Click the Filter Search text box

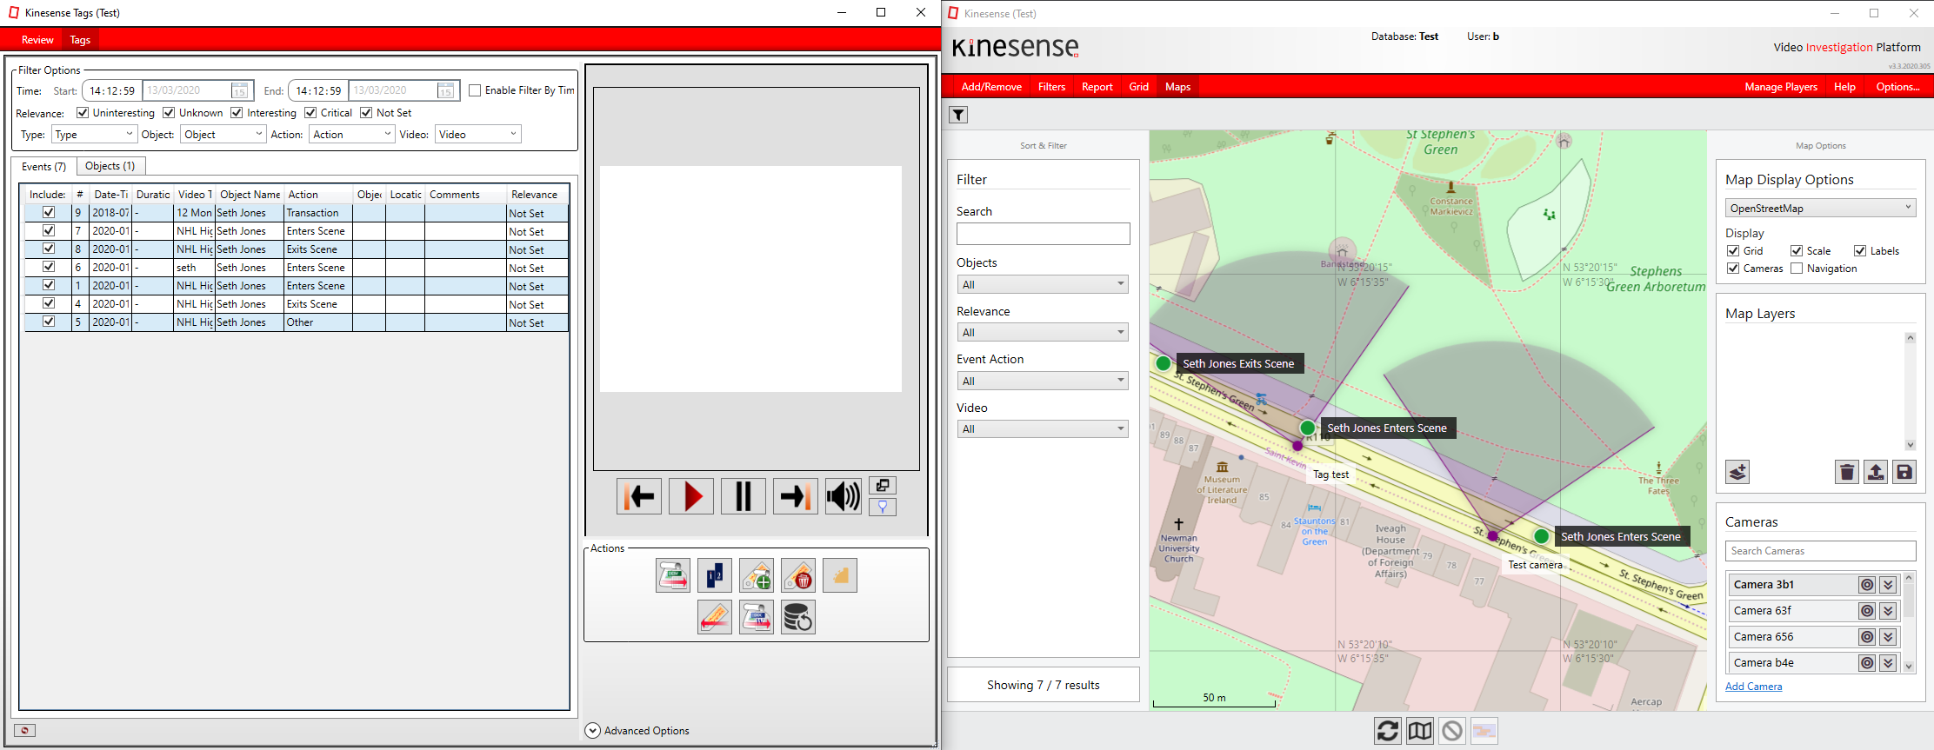click(1043, 234)
